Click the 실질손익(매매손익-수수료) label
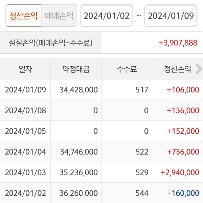The height and width of the screenshot is (203, 203). 51,43
